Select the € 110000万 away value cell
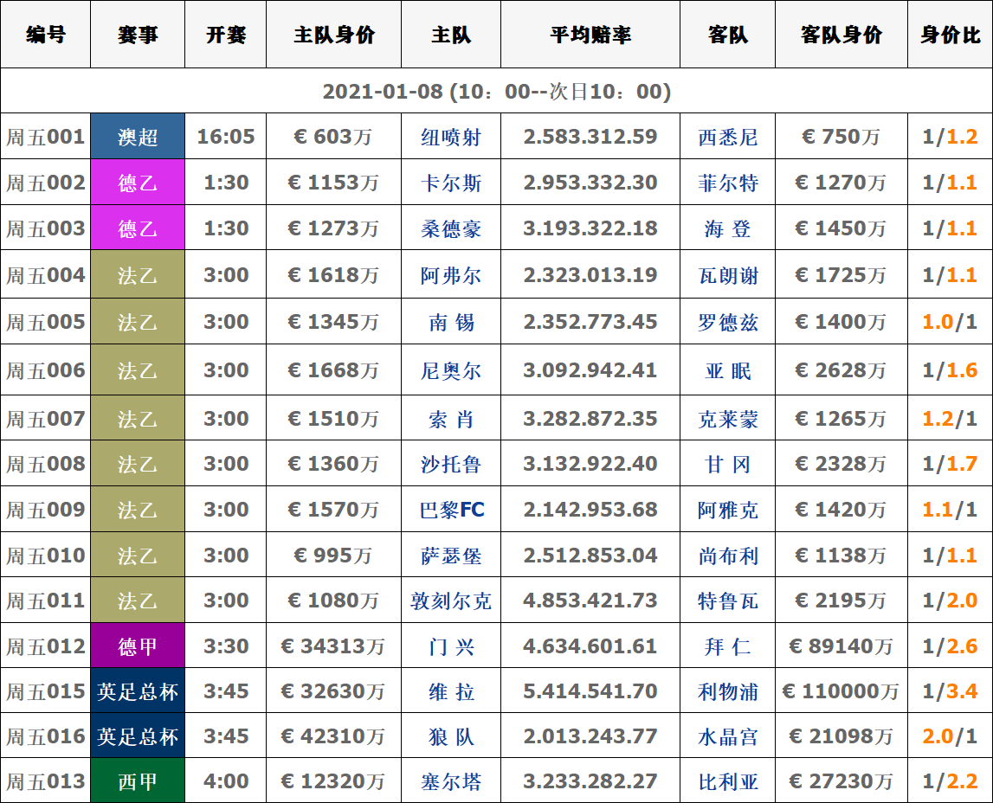993x803 pixels. tap(841, 691)
